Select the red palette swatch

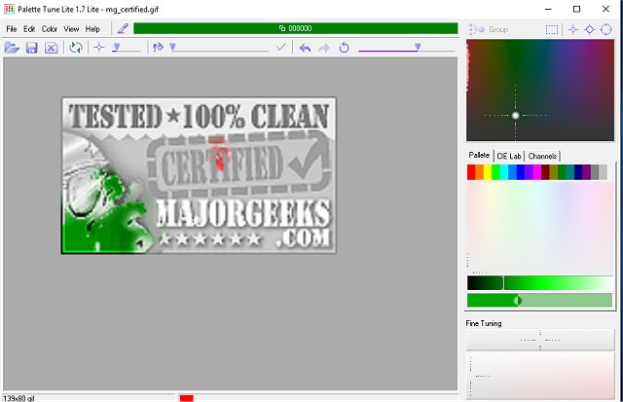471,172
